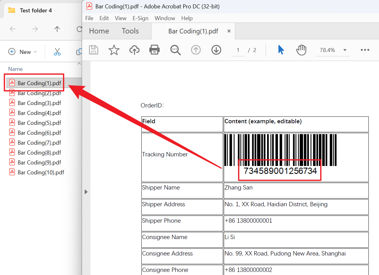The image size is (379, 275).
Task: Click the Save file icon in Acrobat
Action: click(x=94, y=50)
